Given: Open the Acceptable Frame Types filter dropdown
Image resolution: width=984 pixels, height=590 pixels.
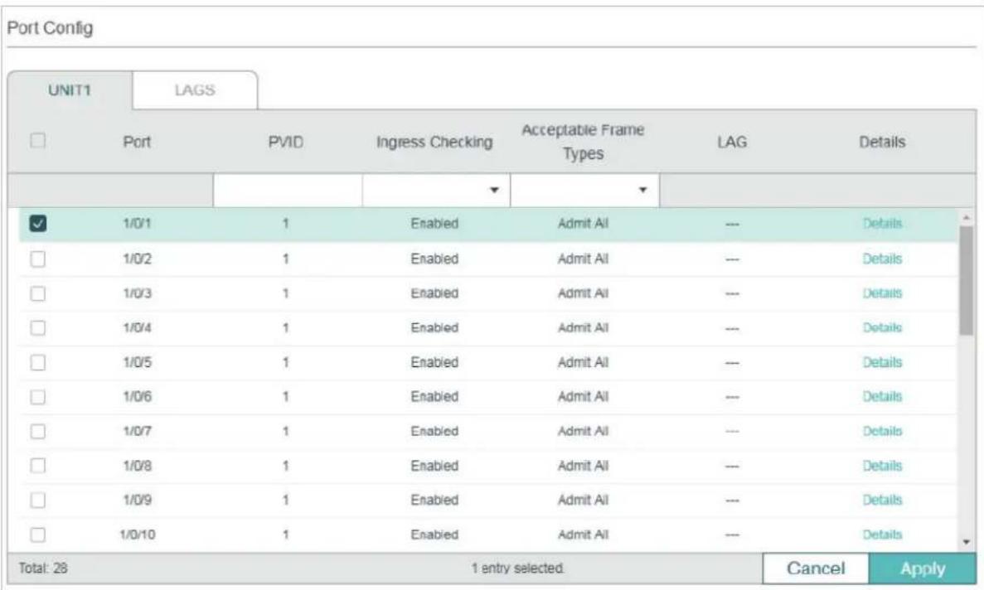Looking at the screenshot, I should pos(585,190).
